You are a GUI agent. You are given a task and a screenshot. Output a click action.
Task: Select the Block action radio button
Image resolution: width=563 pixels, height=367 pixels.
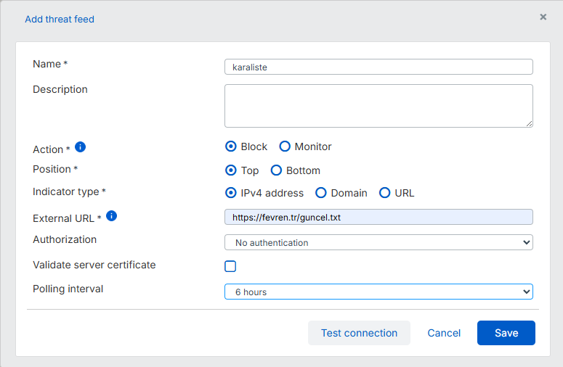(231, 147)
